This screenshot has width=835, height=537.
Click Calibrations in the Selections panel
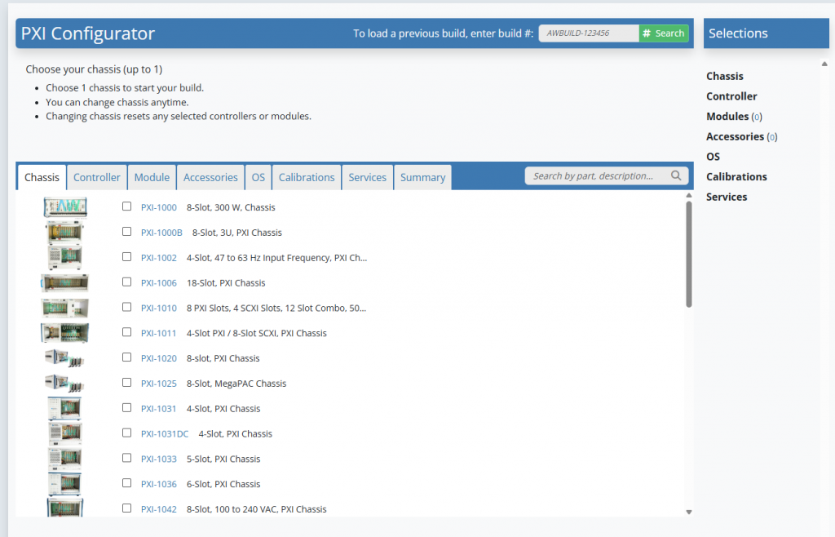point(736,176)
